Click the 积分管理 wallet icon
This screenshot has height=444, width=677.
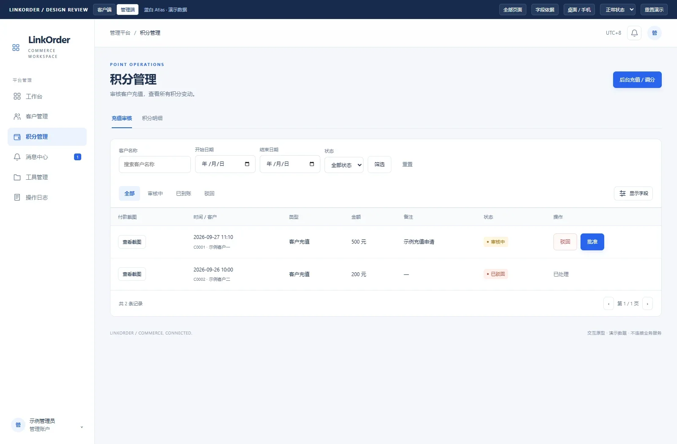(x=17, y=137)
